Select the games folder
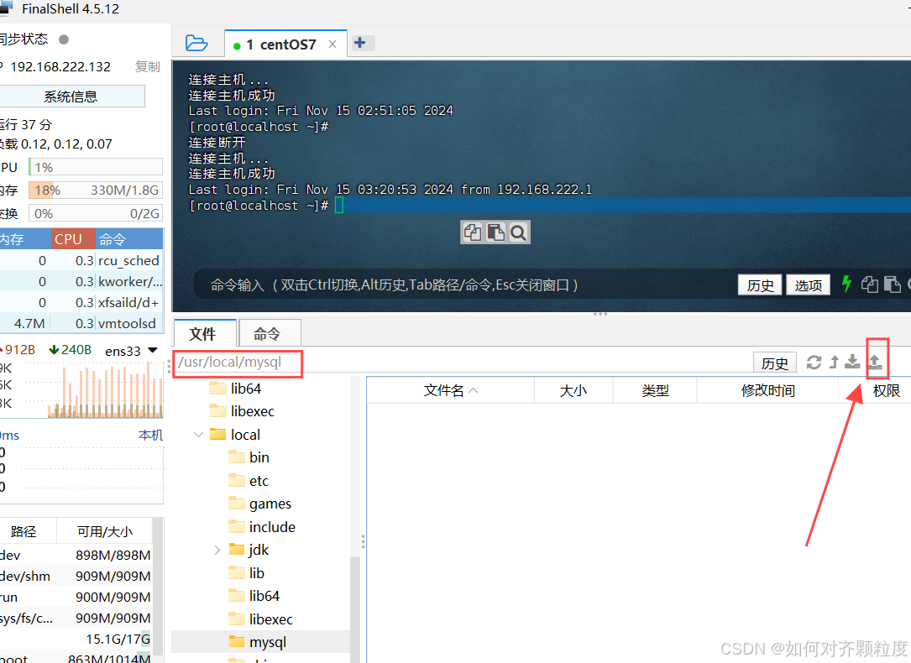911x663 pixels. point(260,504)
